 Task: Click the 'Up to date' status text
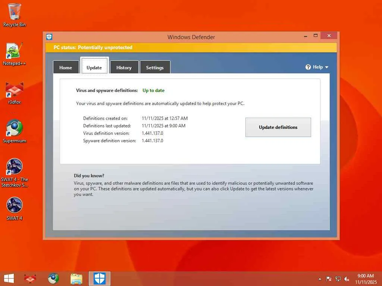(x=153, y=90)
